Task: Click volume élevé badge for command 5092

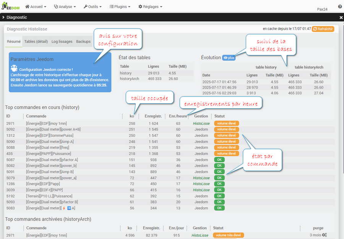Action: [226, 129]
